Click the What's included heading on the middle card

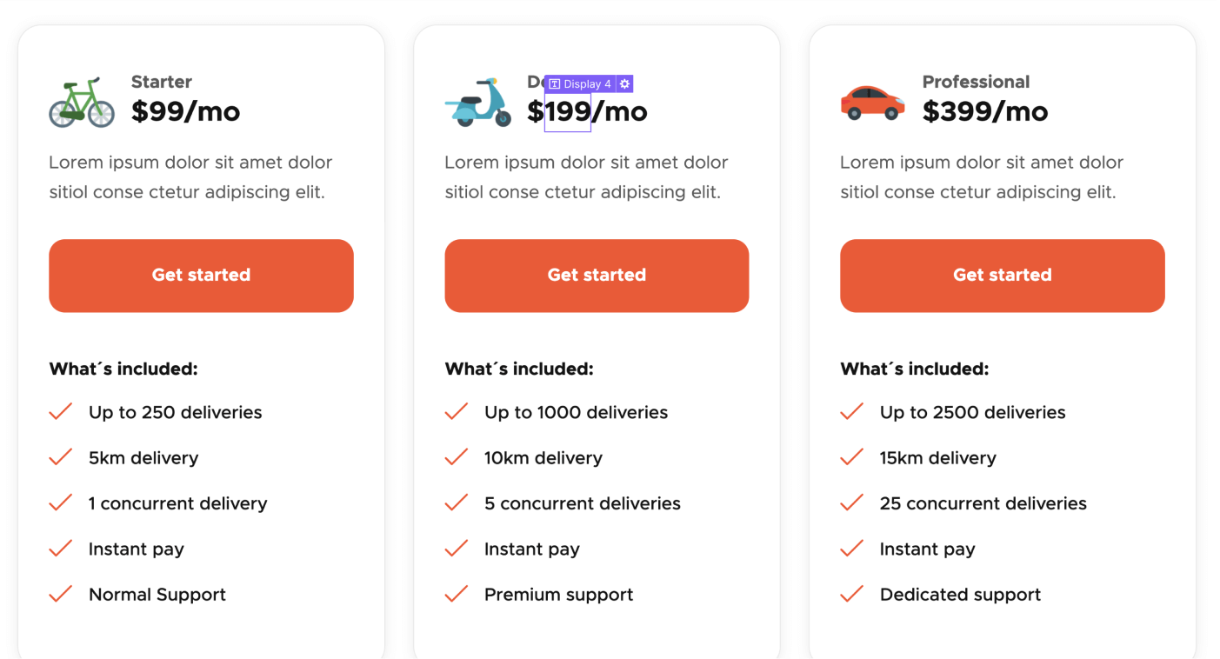518,369
